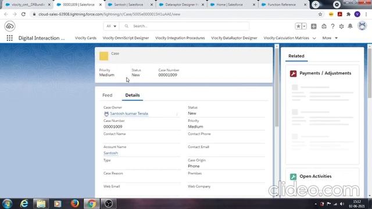Reload the page in the browser

click(23, 14)
